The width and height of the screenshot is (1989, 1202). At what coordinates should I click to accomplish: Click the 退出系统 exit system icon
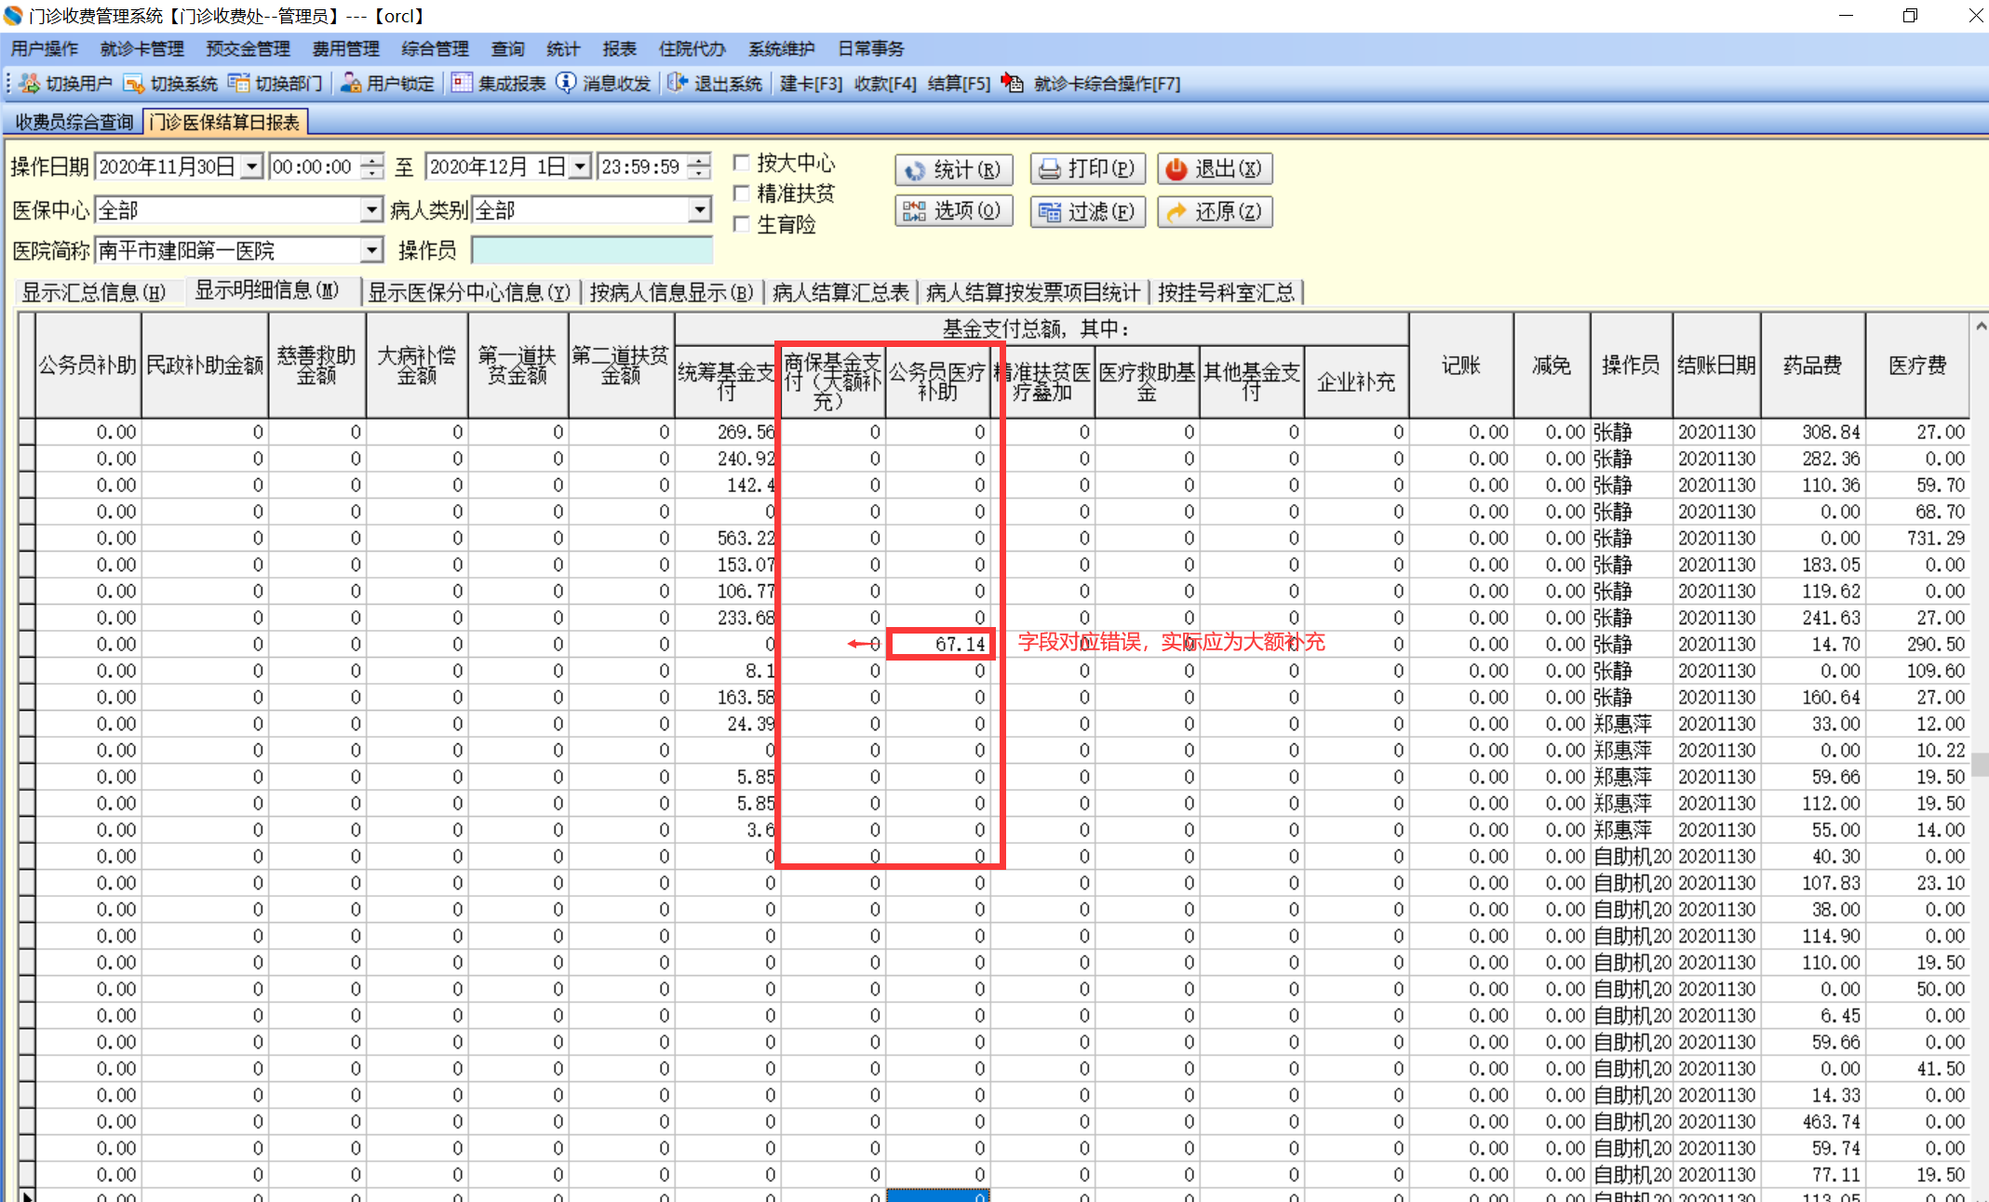[678, 84]
